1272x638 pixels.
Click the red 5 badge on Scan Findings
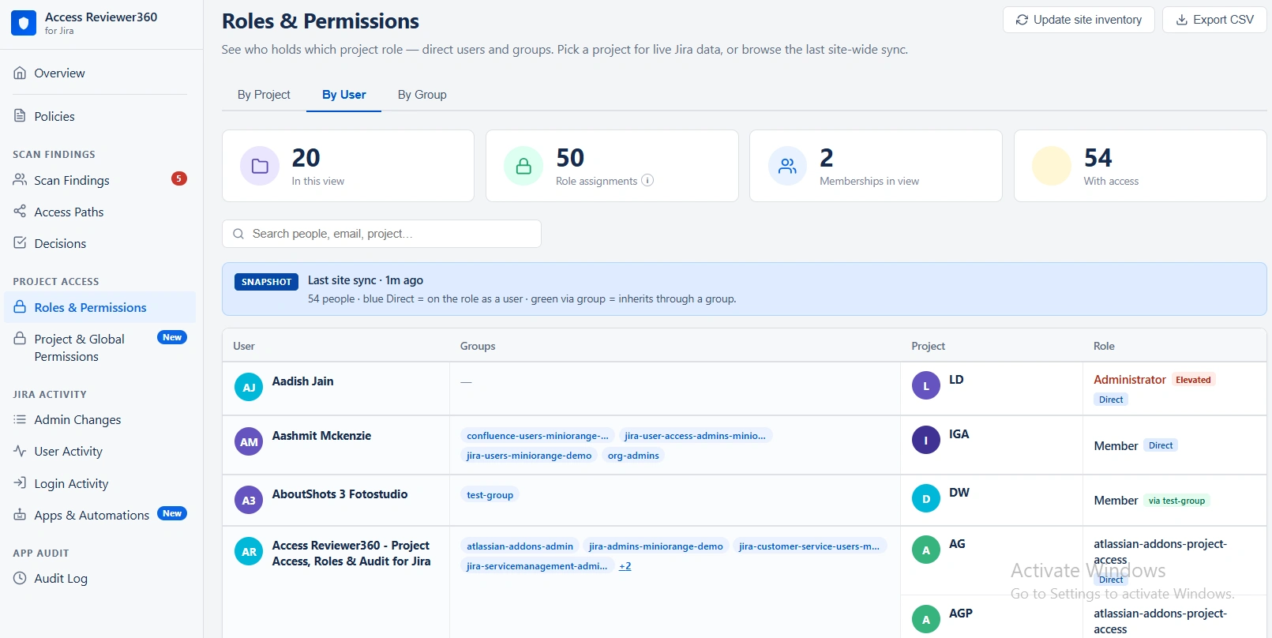[179, 178]
